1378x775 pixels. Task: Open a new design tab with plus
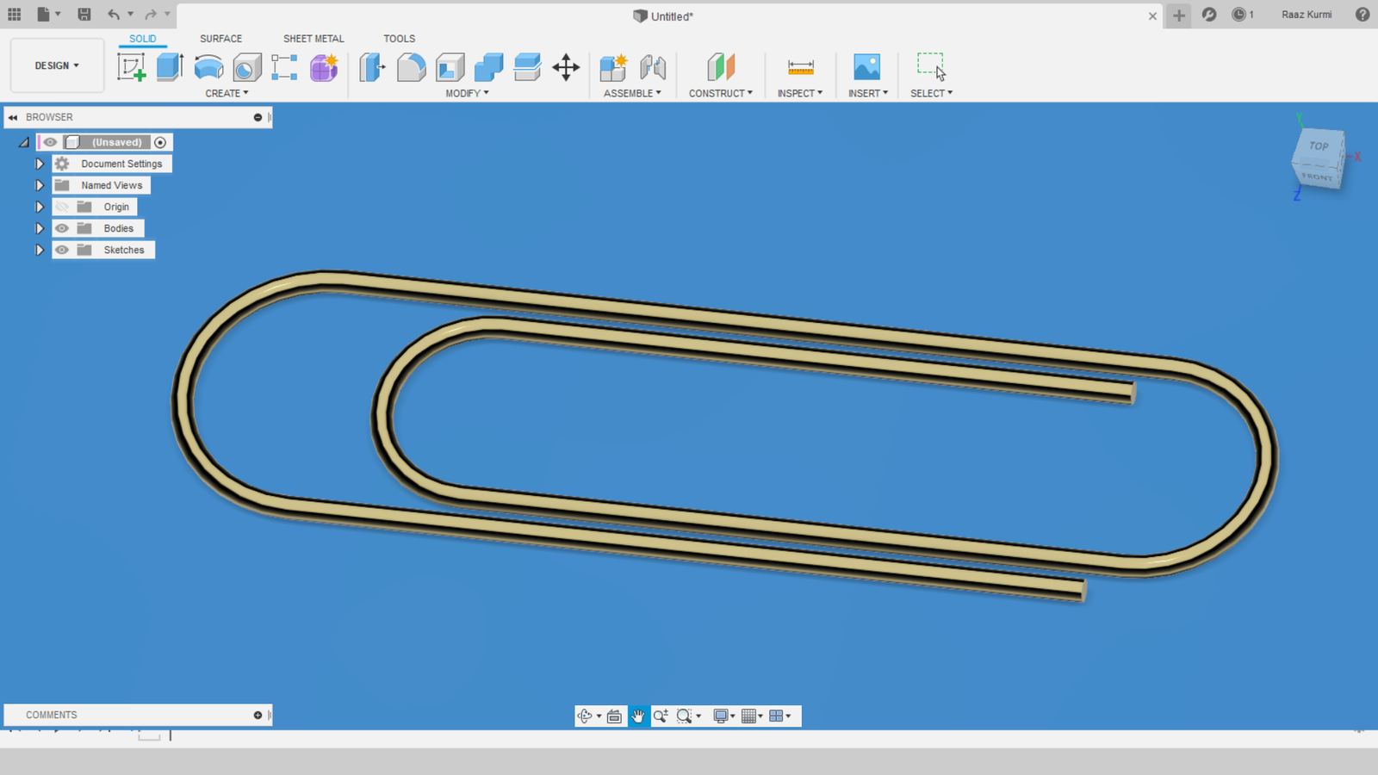pos(1178,15)
